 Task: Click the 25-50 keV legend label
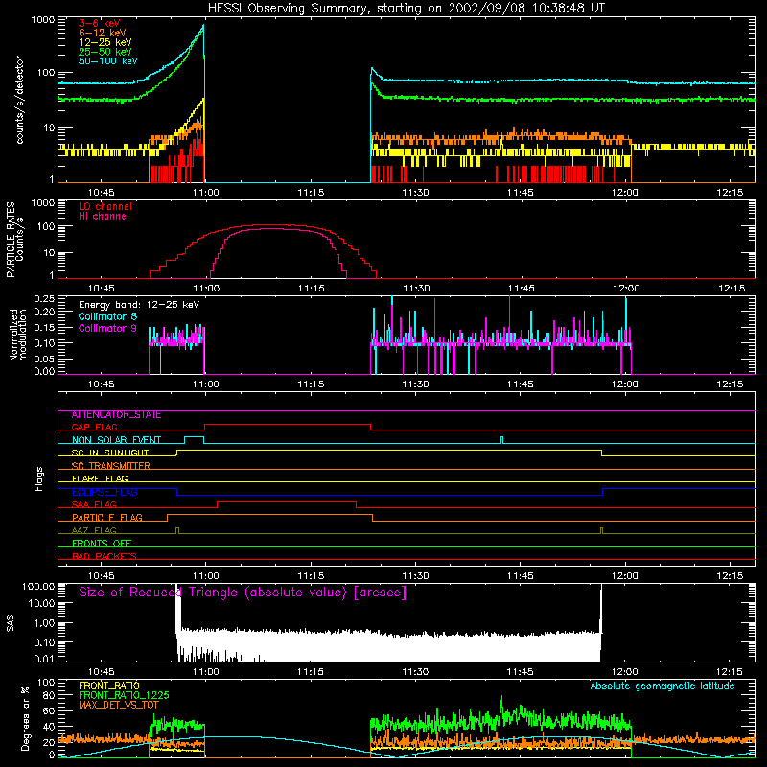[x=105, y=52]
